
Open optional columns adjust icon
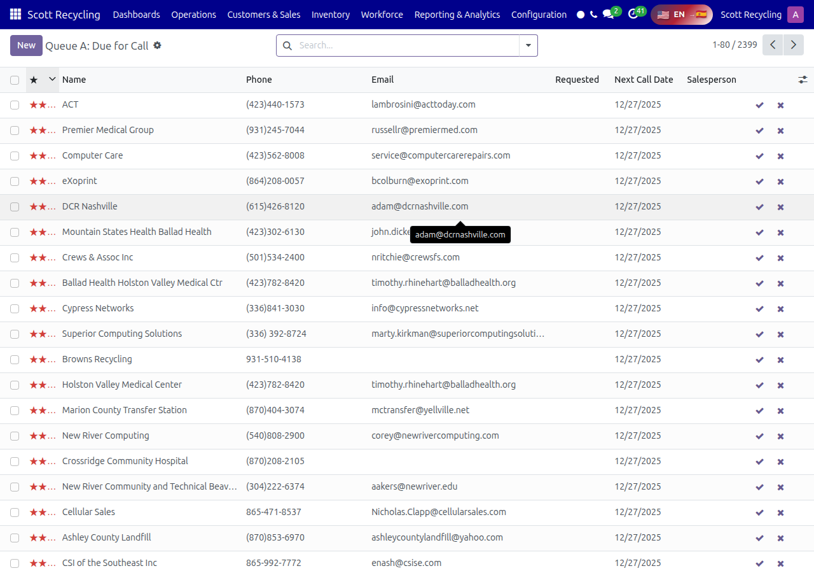803,80
